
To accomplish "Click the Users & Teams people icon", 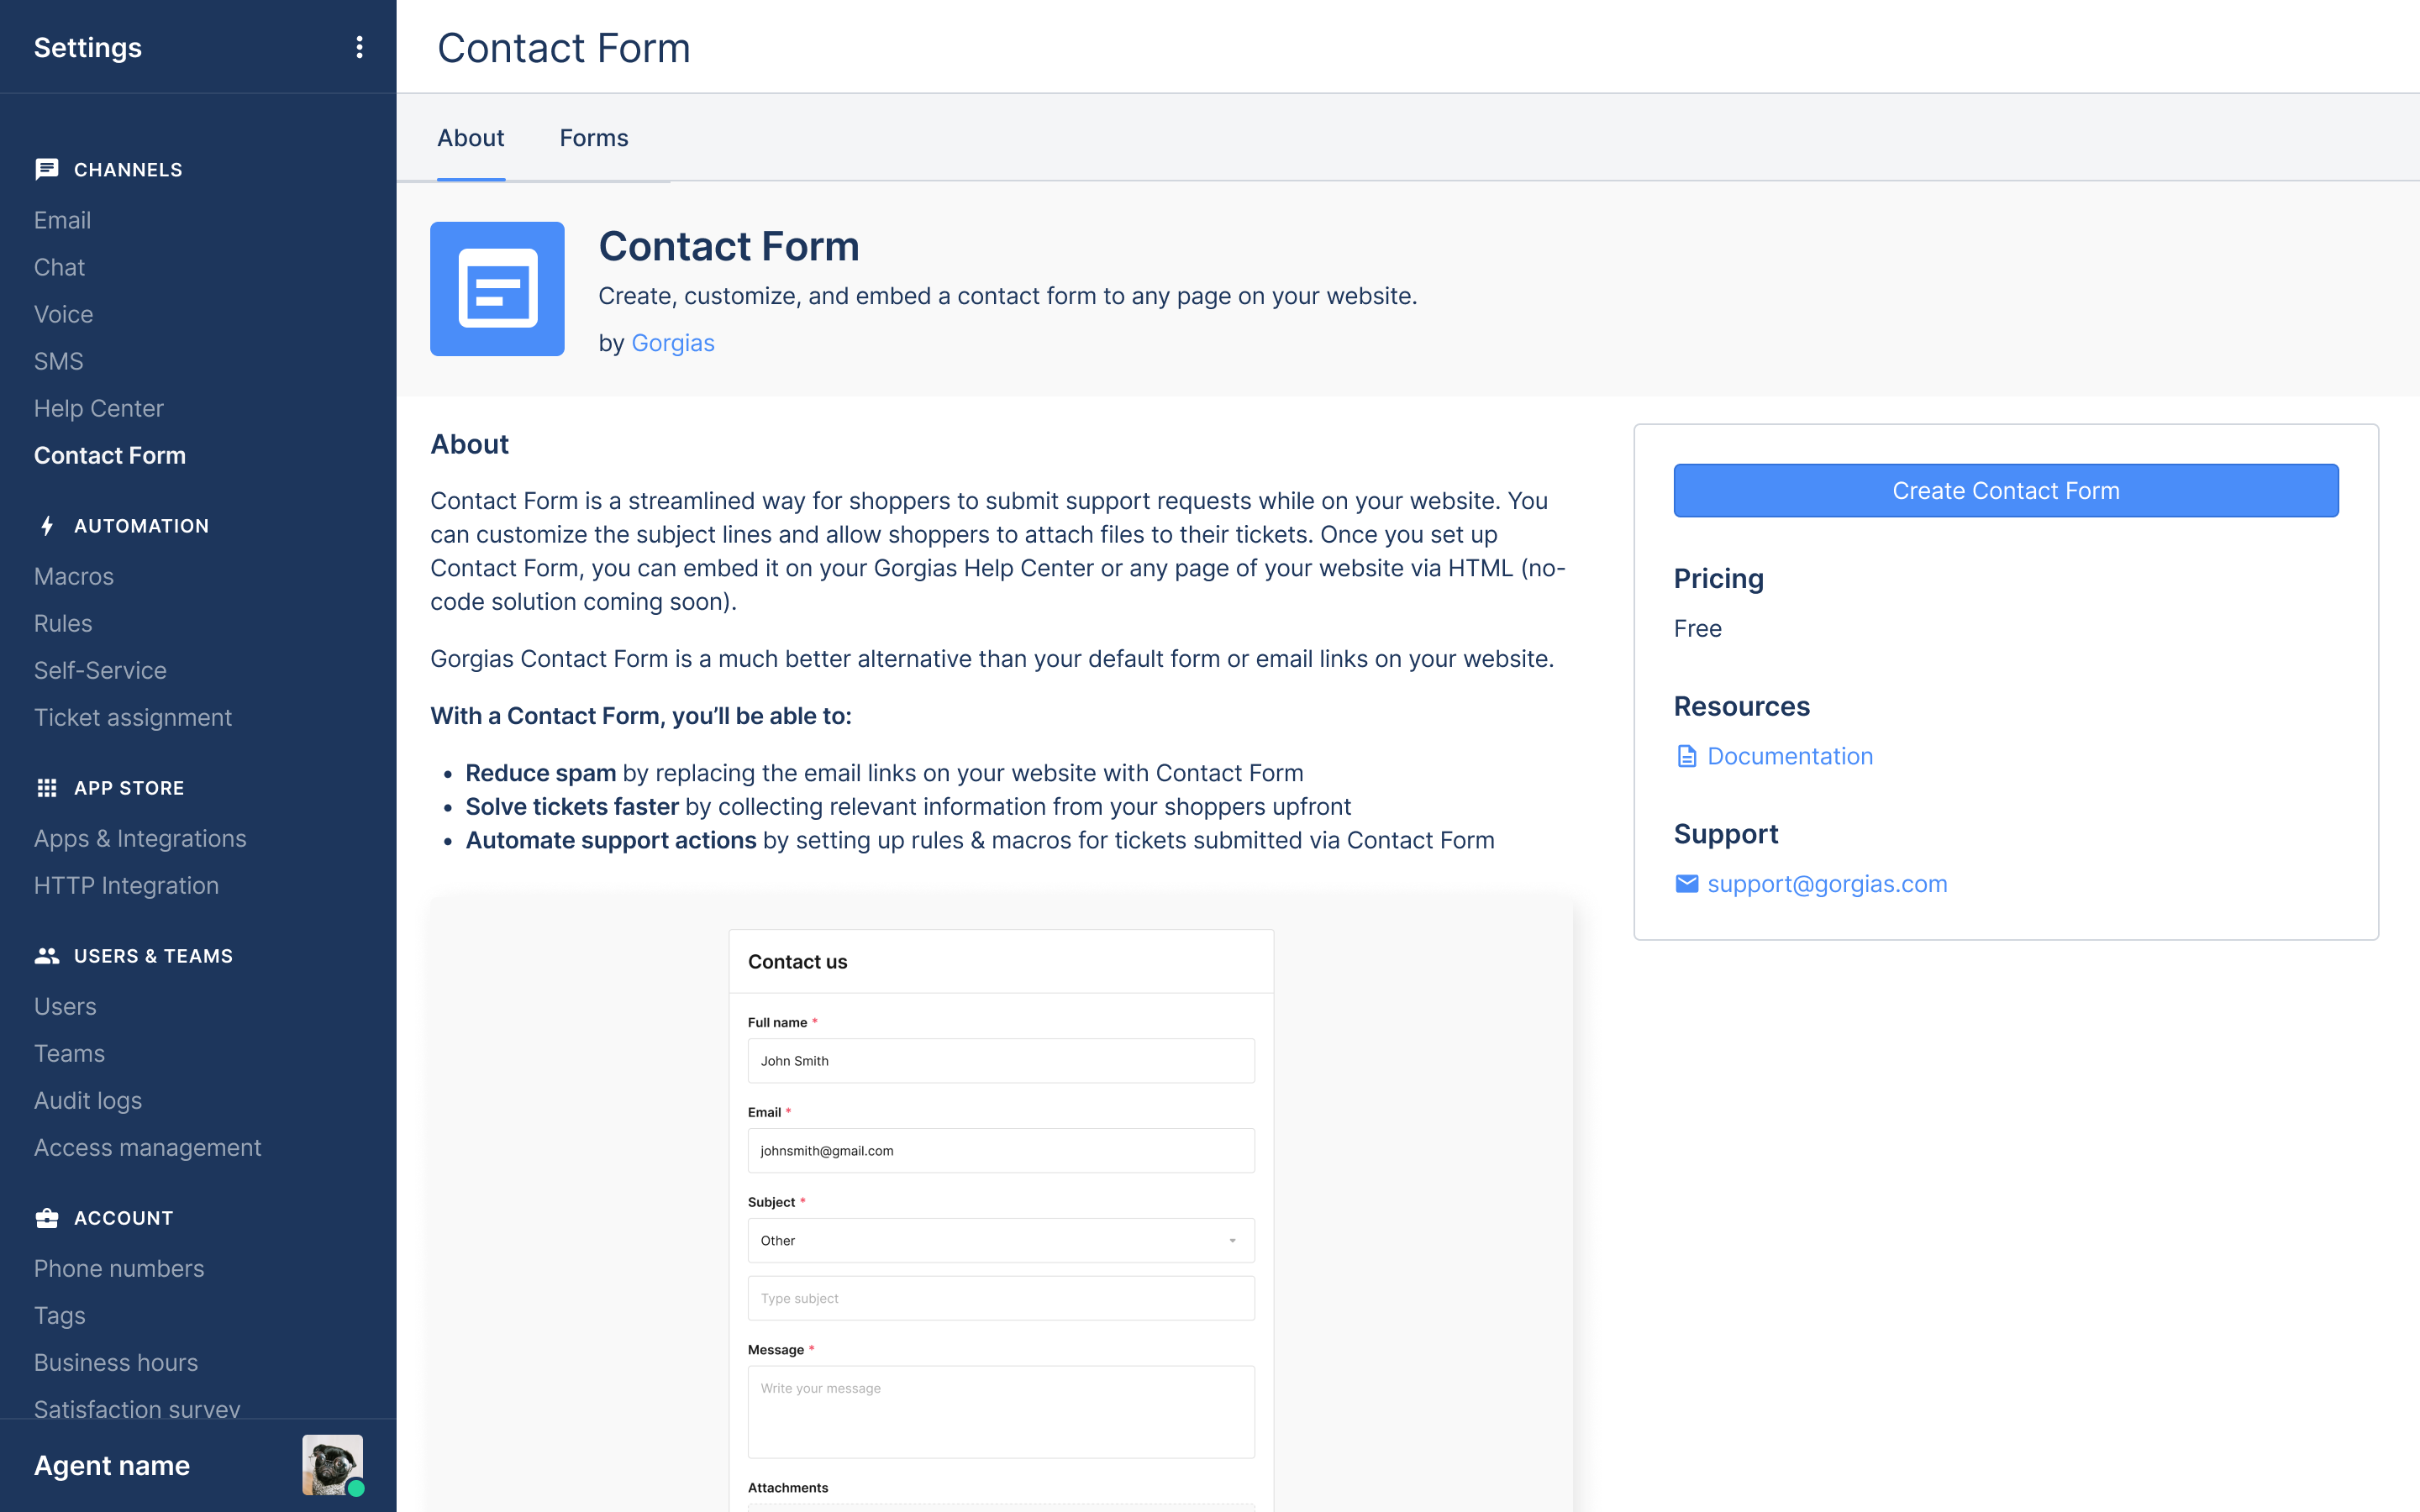I will (46, 956).
